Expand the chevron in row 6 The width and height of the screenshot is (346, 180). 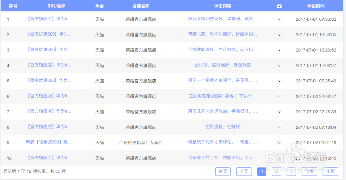[279, 97]
